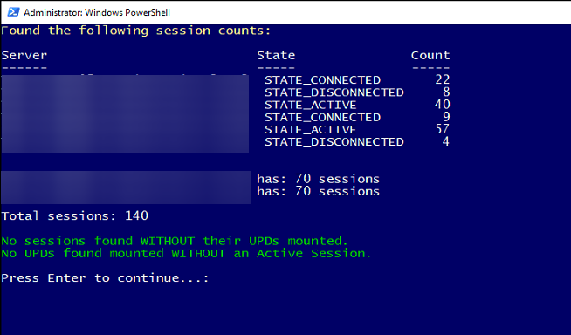Viewport: 571px width, 335px height.
Task: Click the "Found the following session counts" line
Action: pyautogui.click(x=136, y=31)
